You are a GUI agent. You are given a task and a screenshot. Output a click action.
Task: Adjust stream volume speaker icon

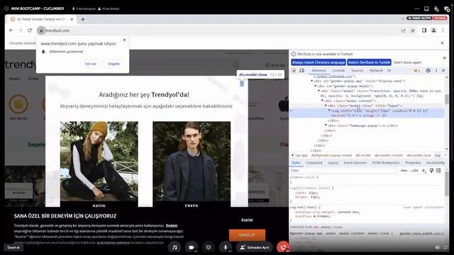438,247
